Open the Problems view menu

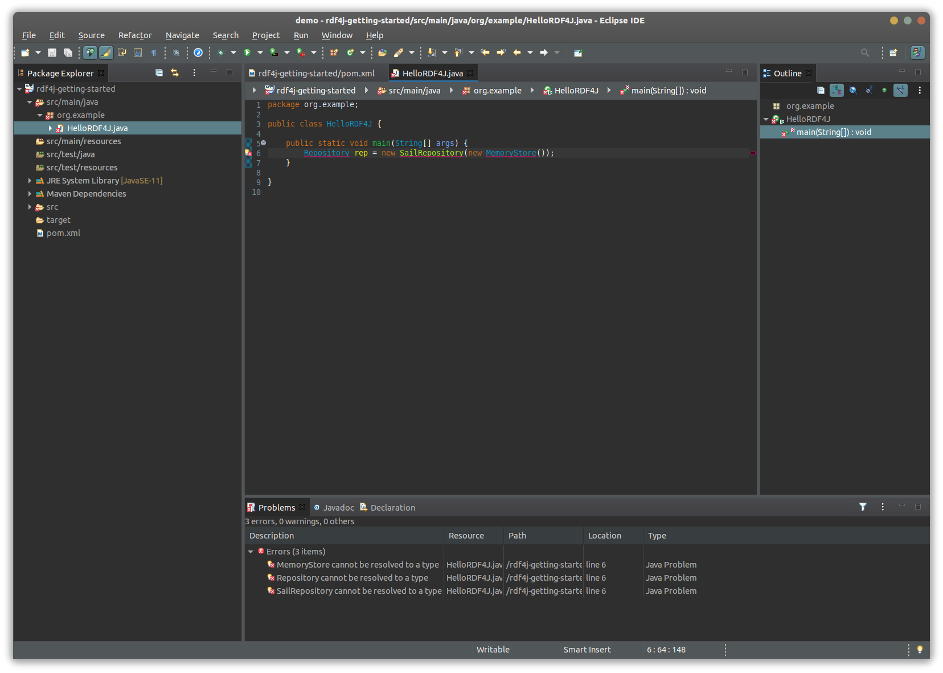(x=883, y=507)
